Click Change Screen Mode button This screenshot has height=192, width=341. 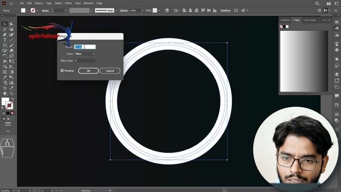[8, 124]
